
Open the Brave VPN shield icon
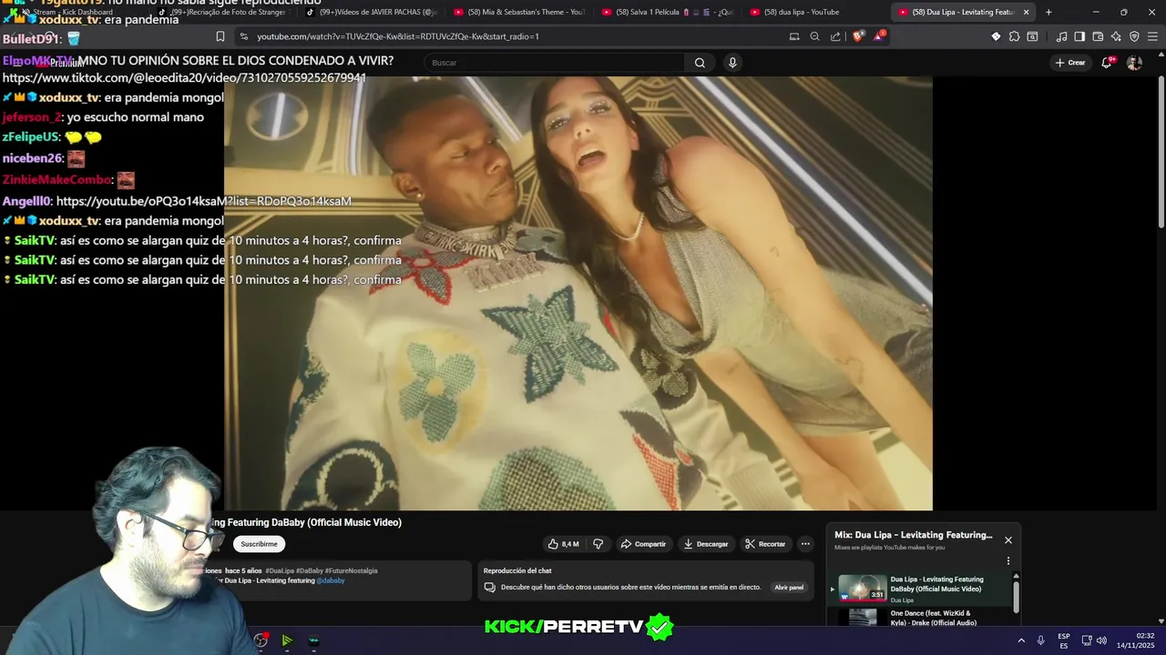(x=1134, y=36)
